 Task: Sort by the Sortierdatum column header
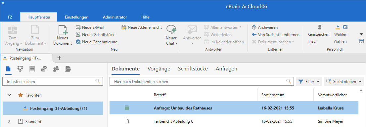click(273, 95)
